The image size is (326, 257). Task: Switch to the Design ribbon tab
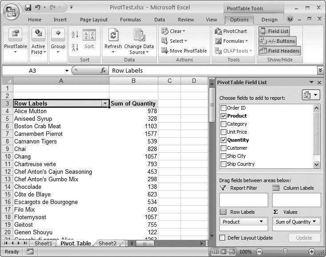pos(269,20)
